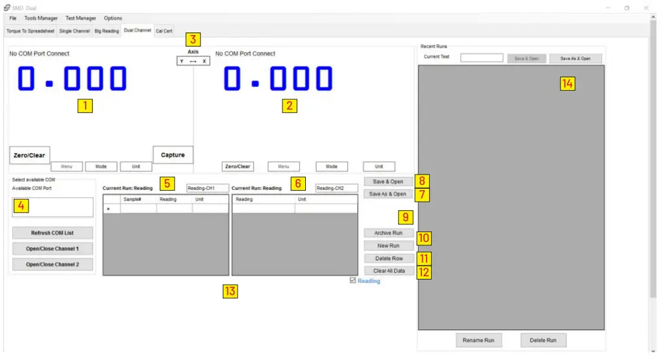Screen dimensions: 661x358
Task: Click Unit column header in CH1 table
Action: (210, 199)
